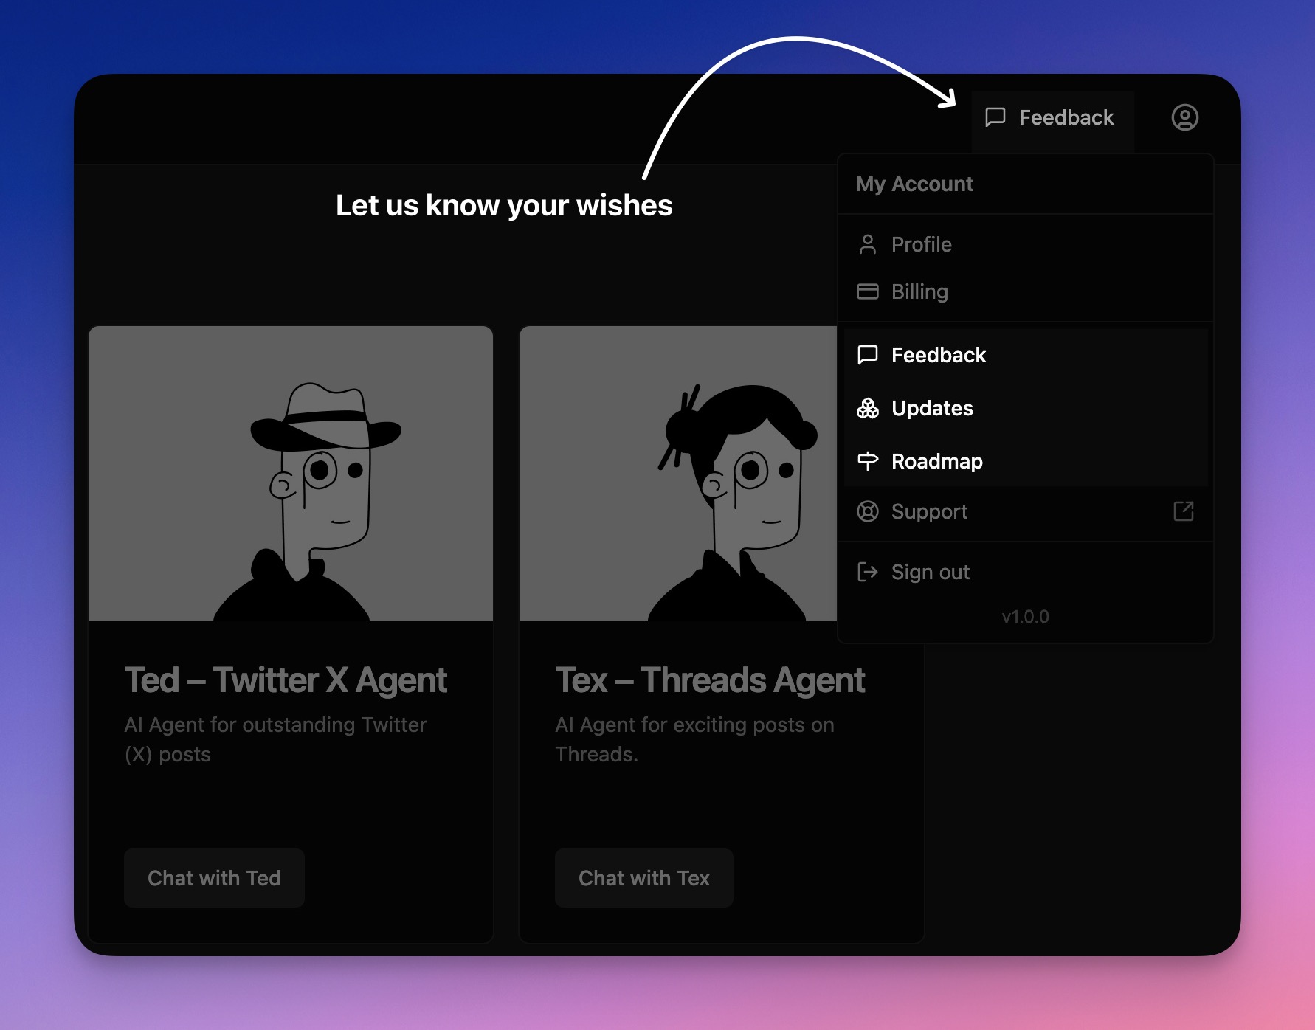Screen dimensions: 1315x1030
Task: Click the user account avatar icon
Action: point(1184,117)
